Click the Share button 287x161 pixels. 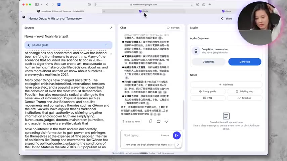point(227,19)
